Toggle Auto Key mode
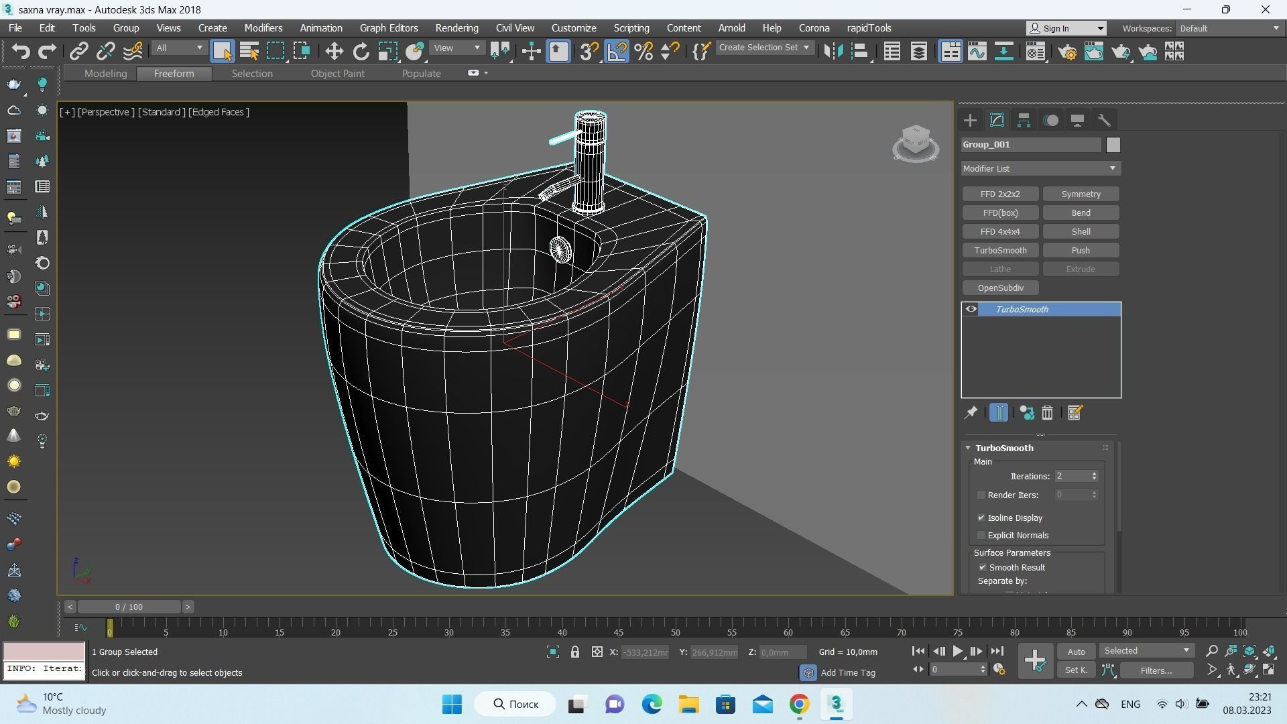Image resolution: width=1287 pixels, height=724 pixels. [1076, 652]
